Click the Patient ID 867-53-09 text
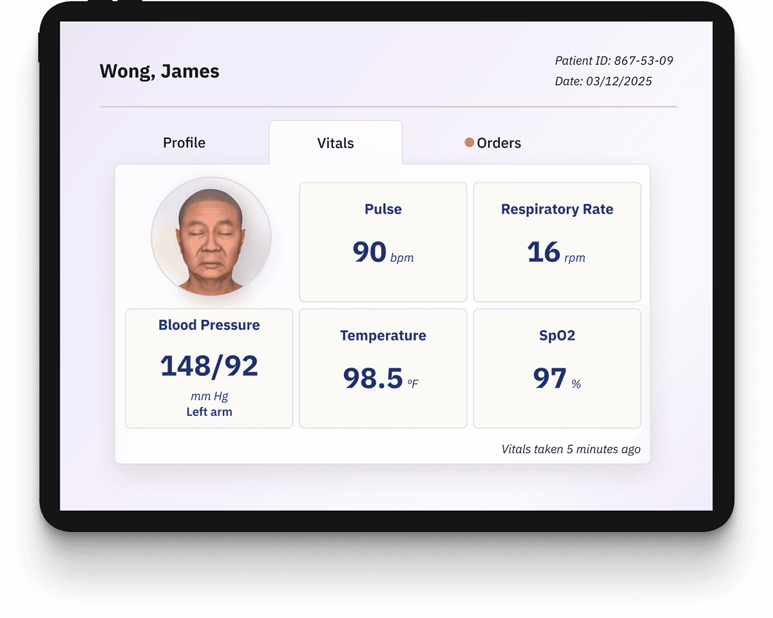773x618 pixels. click(x=613, y=61)
